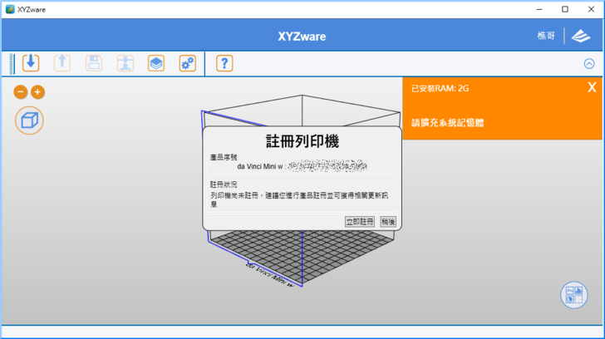Close the orange RAM warning notification
The image size is (605, 339).
[x=592, y=87]
